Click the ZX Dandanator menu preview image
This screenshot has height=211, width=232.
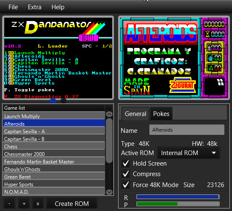tap(58, 58)
